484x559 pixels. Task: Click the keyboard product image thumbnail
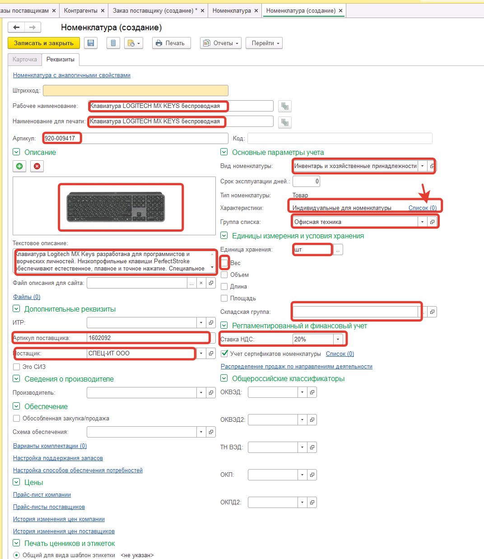(116, 207)
